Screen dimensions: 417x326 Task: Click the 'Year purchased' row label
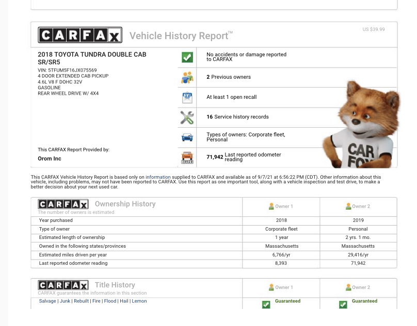click(x=56, y=220)
